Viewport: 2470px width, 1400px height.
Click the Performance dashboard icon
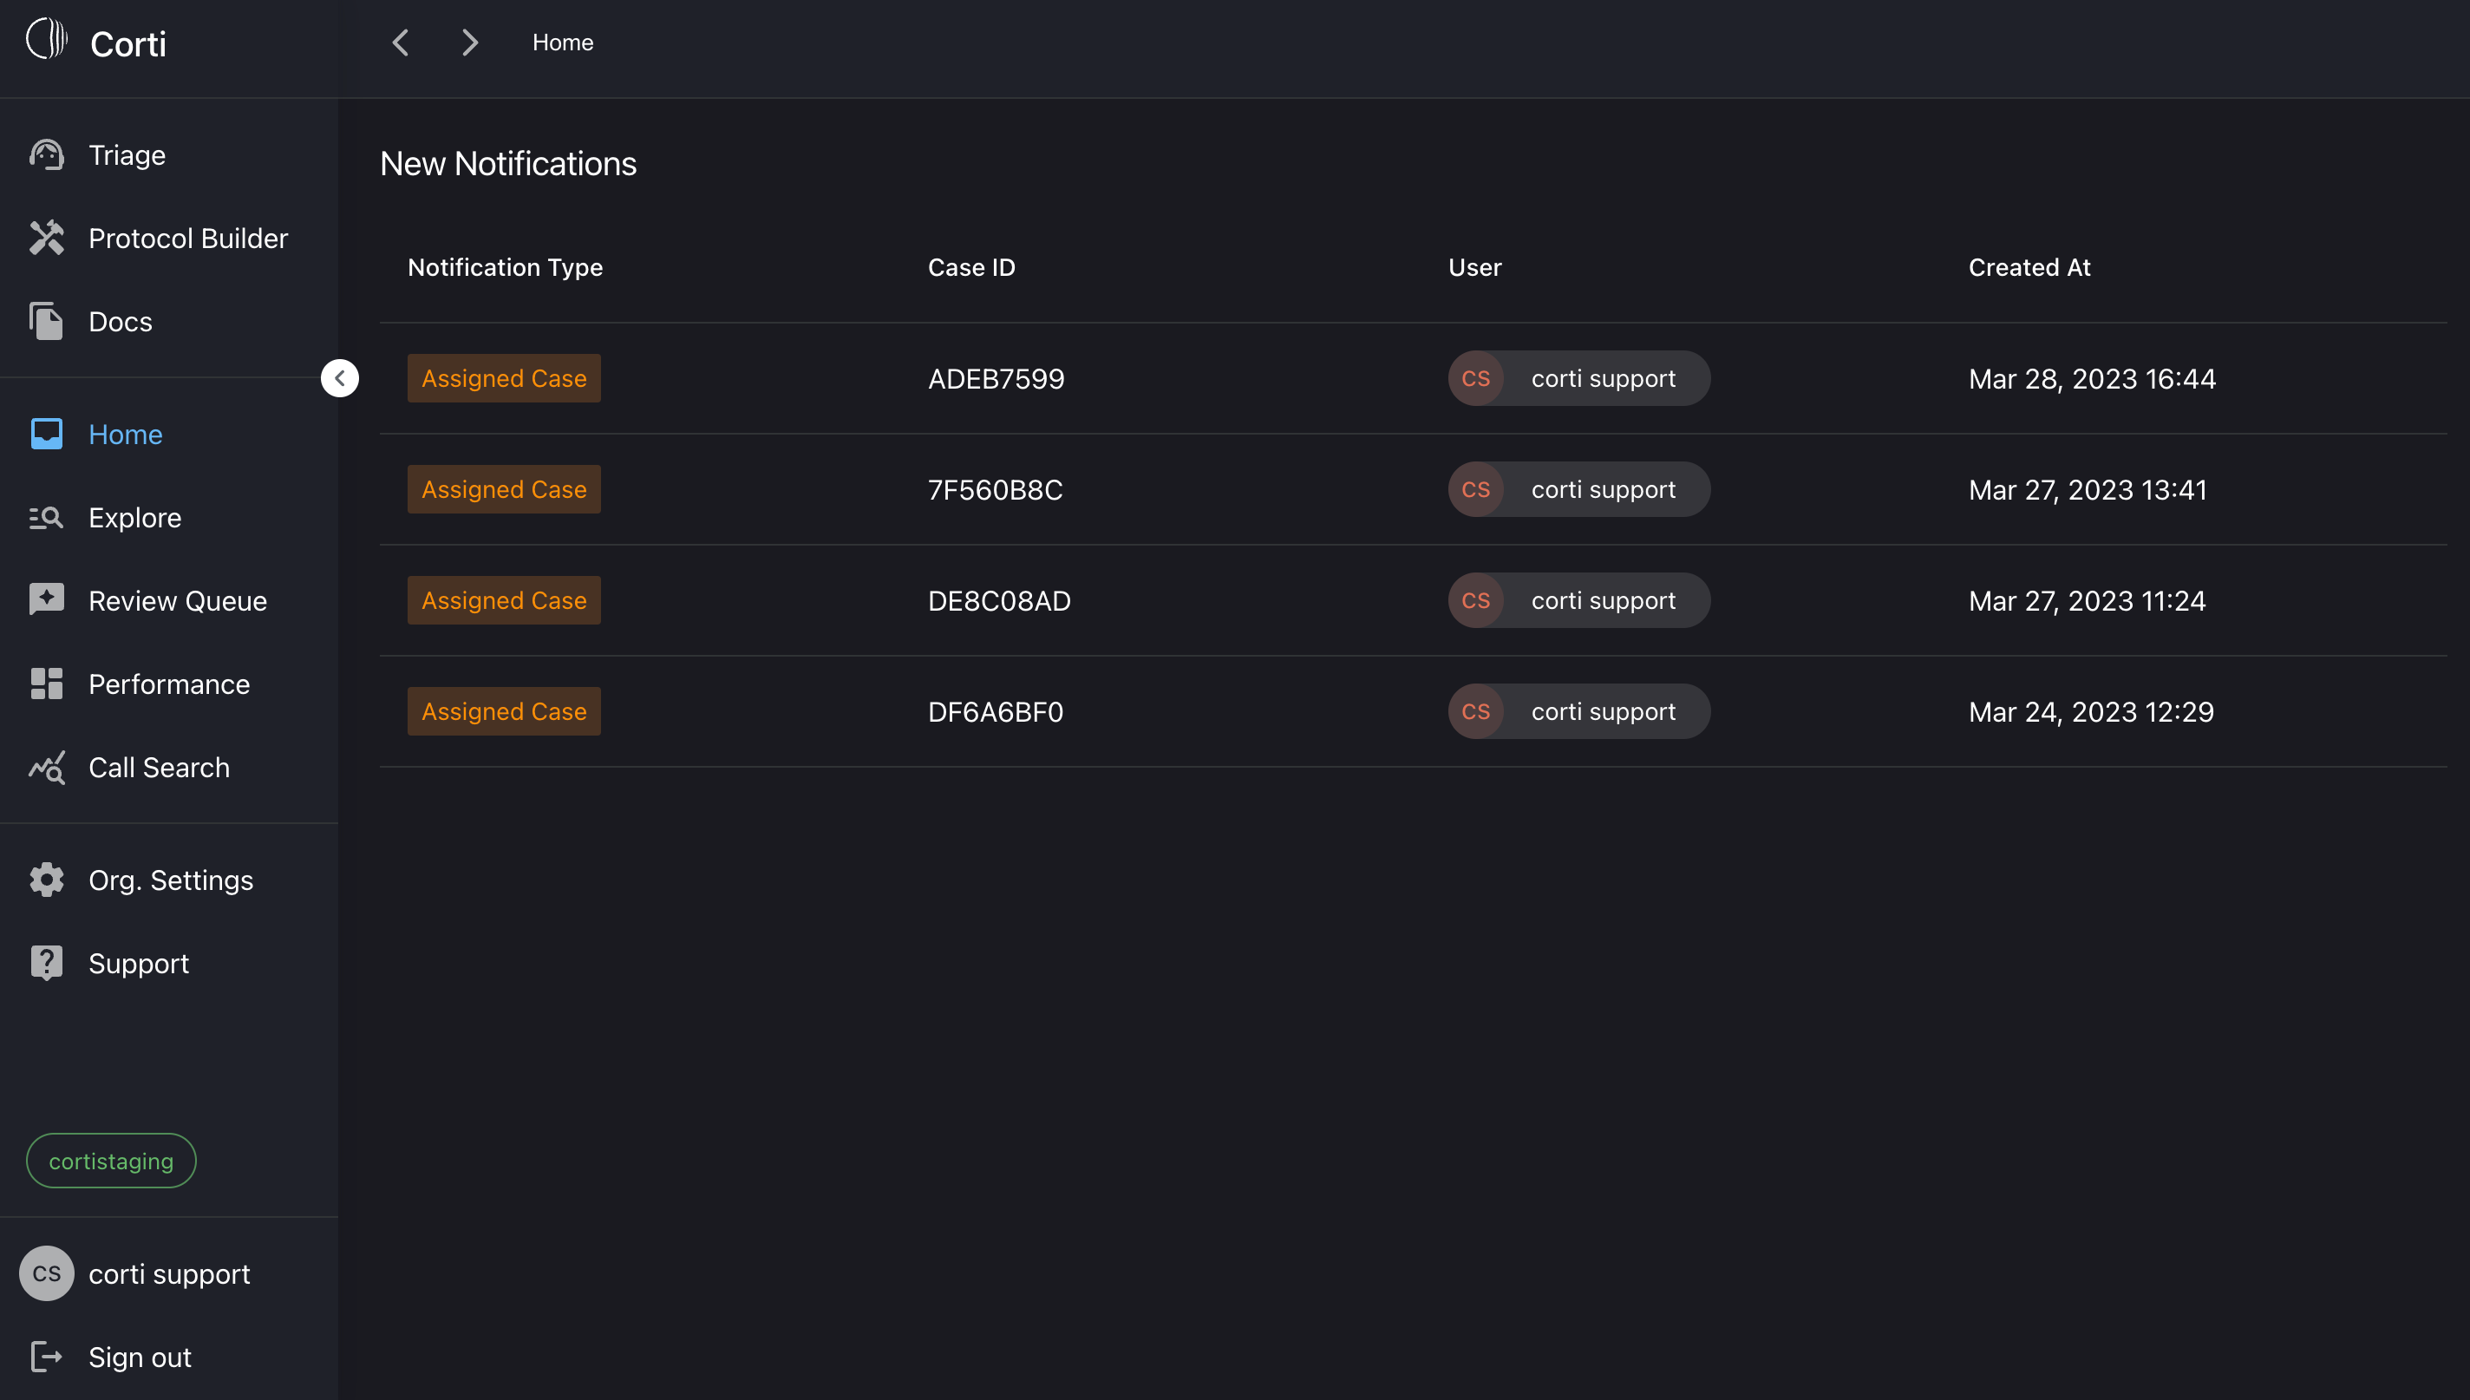click(x=46, y=684)
